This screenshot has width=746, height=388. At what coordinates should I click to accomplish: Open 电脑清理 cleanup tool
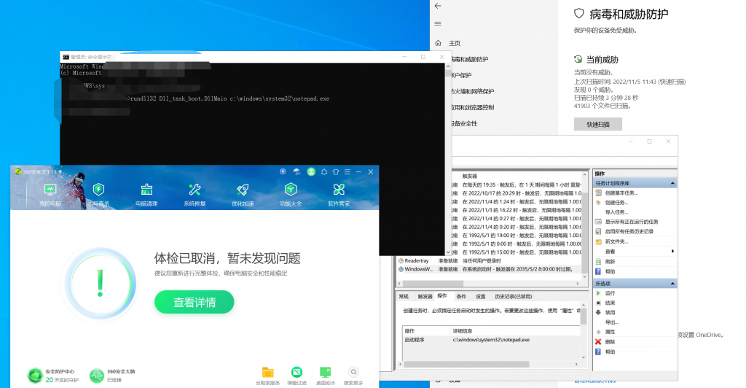[x=146, y=195]
